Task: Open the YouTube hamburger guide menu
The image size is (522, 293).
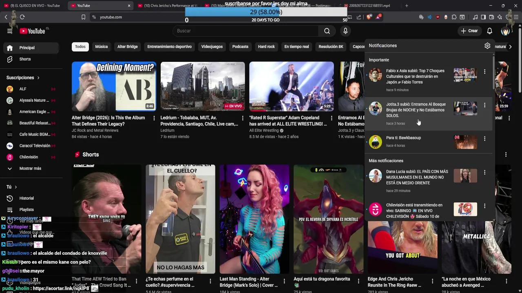Action: pyautogui.click(x=9, y=31)
